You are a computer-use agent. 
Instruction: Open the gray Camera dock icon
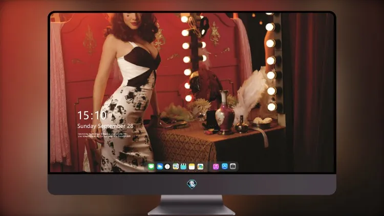(233, 166)
